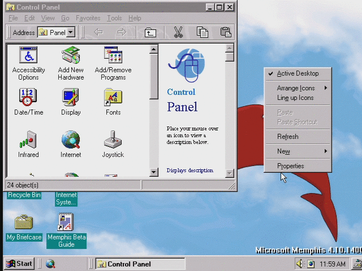362x271 pixels.
Task: Click the info pane scrollbar thumb
Action: [x=230, y=57]
